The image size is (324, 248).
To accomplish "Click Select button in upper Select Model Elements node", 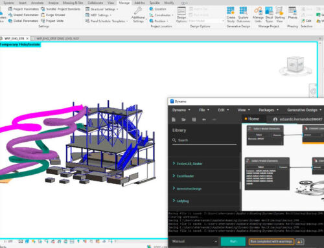I will coord(259,135).
